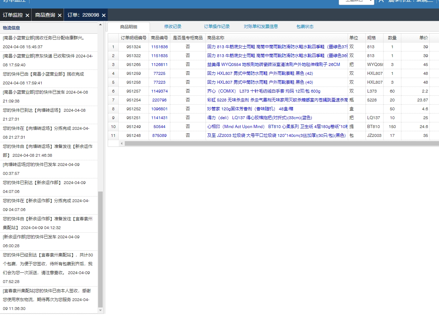Open the 得力 LQ137 胶棉拖把 product link
Image resolution: width=439 pixels, height=316 pixels.
pyautogui.click(x=259, y=118)
